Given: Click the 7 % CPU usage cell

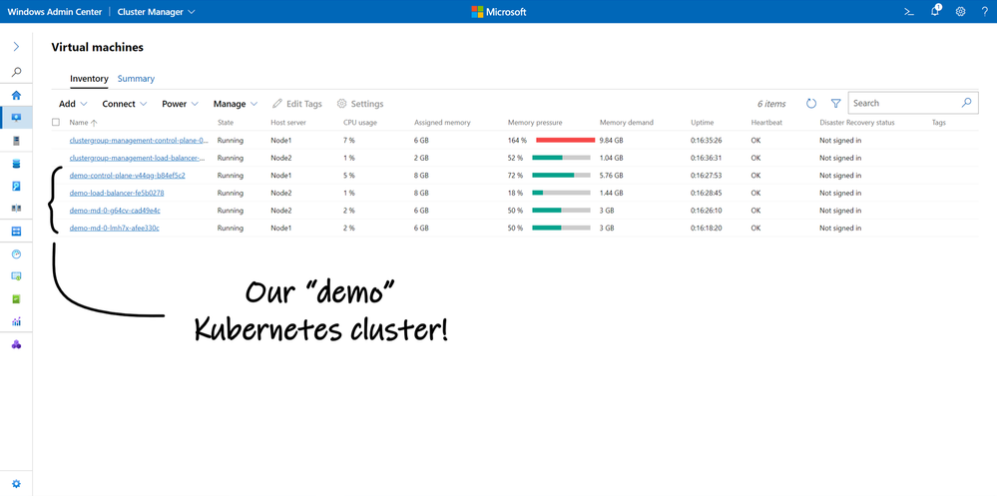Looking at the screenshot, I should (x=349, y=140).
